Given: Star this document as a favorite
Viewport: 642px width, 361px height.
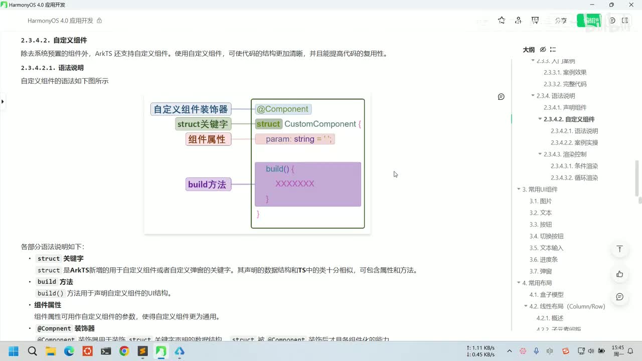Looking at the screenshot, I should click(x=502, y=21).
